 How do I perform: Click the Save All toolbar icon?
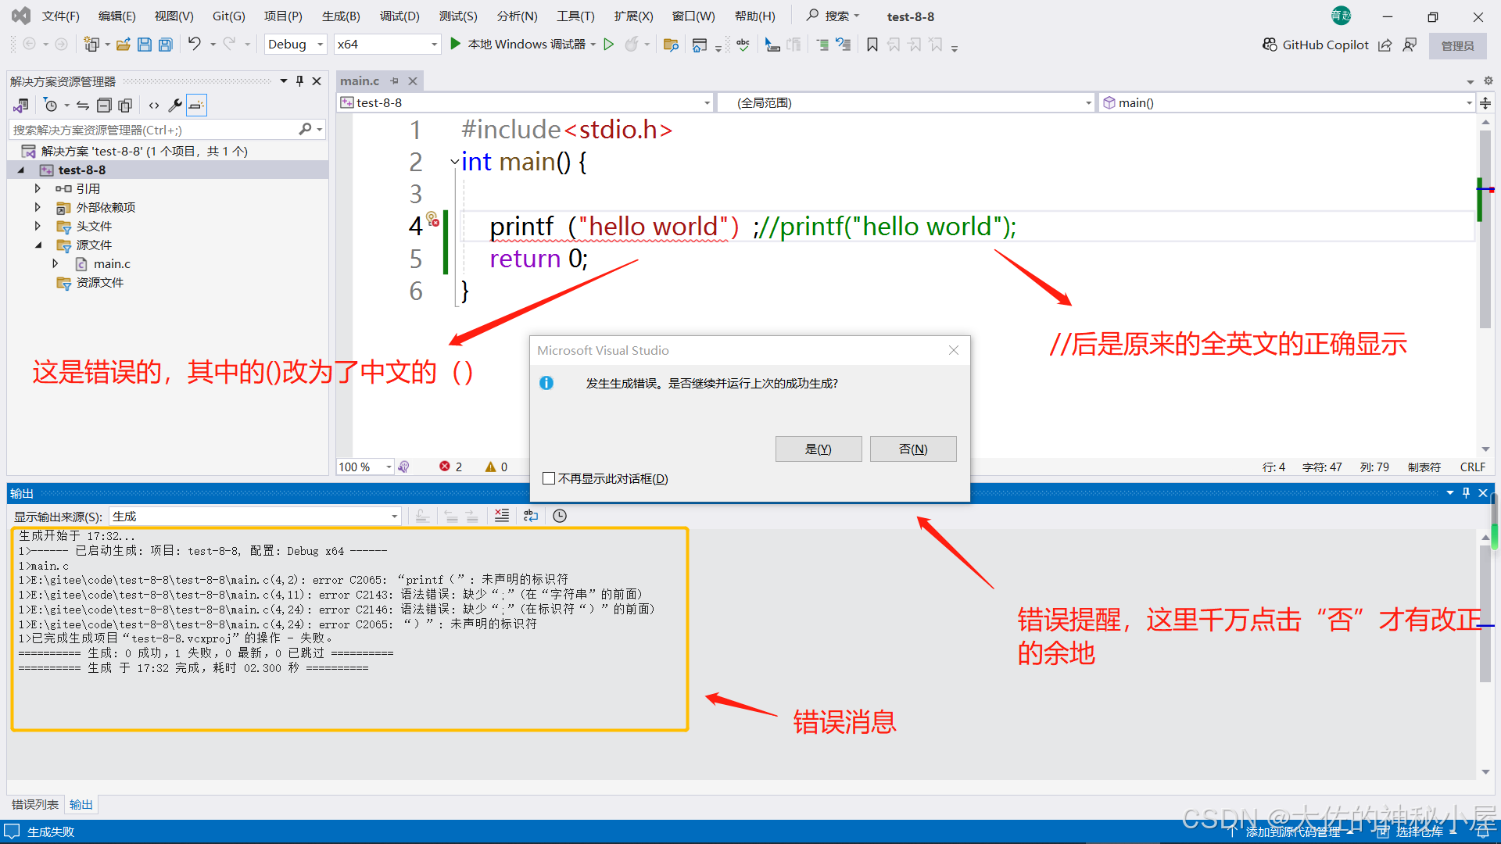[166, 45]
